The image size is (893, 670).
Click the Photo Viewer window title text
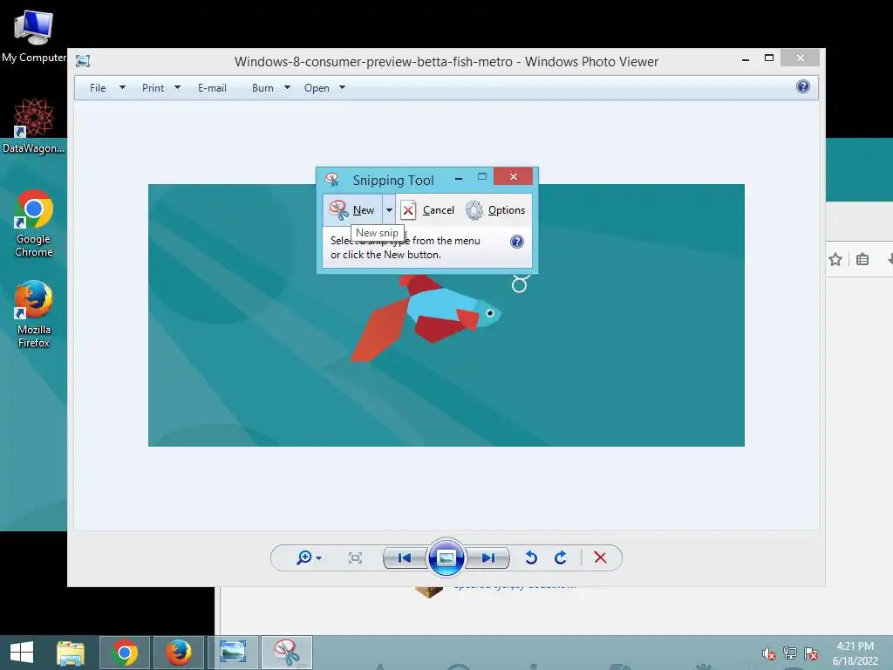(x=446, y=62)
